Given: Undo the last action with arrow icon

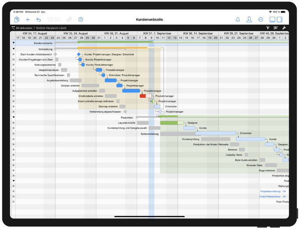Looking at the screenshot, I should tap(39, 19).
